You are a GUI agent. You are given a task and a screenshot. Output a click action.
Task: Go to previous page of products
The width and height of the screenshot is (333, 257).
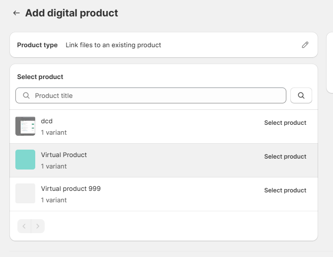[24, 226]
